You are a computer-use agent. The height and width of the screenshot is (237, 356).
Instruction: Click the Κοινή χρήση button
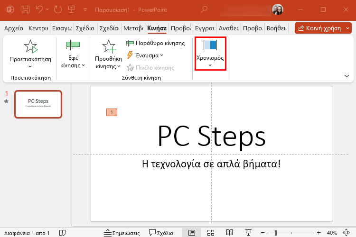[319, 28]
